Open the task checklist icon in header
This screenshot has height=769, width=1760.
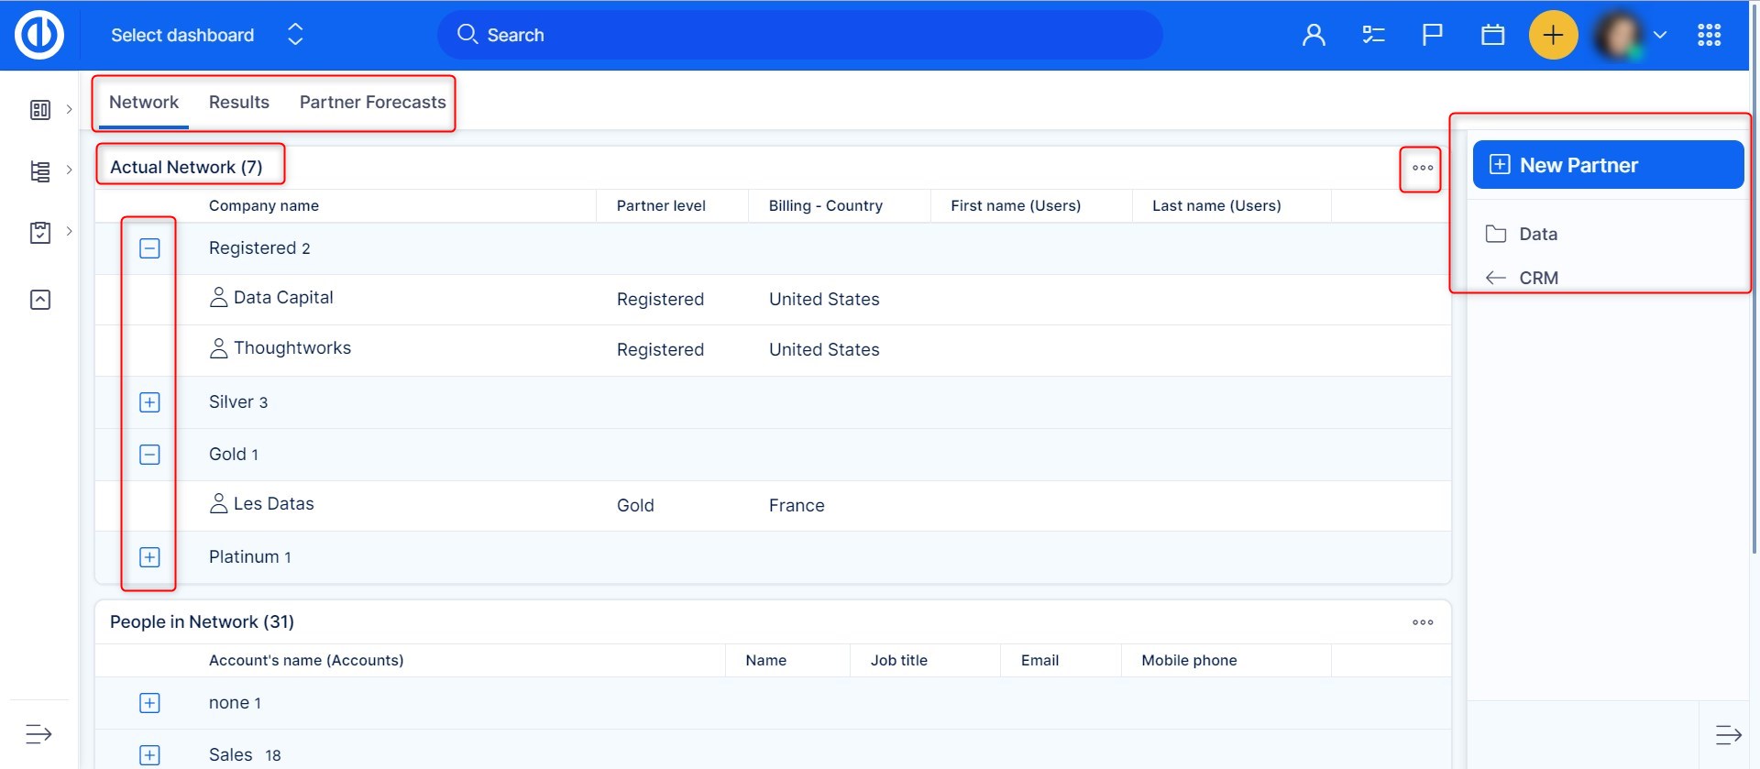(x=1373, y=35)
